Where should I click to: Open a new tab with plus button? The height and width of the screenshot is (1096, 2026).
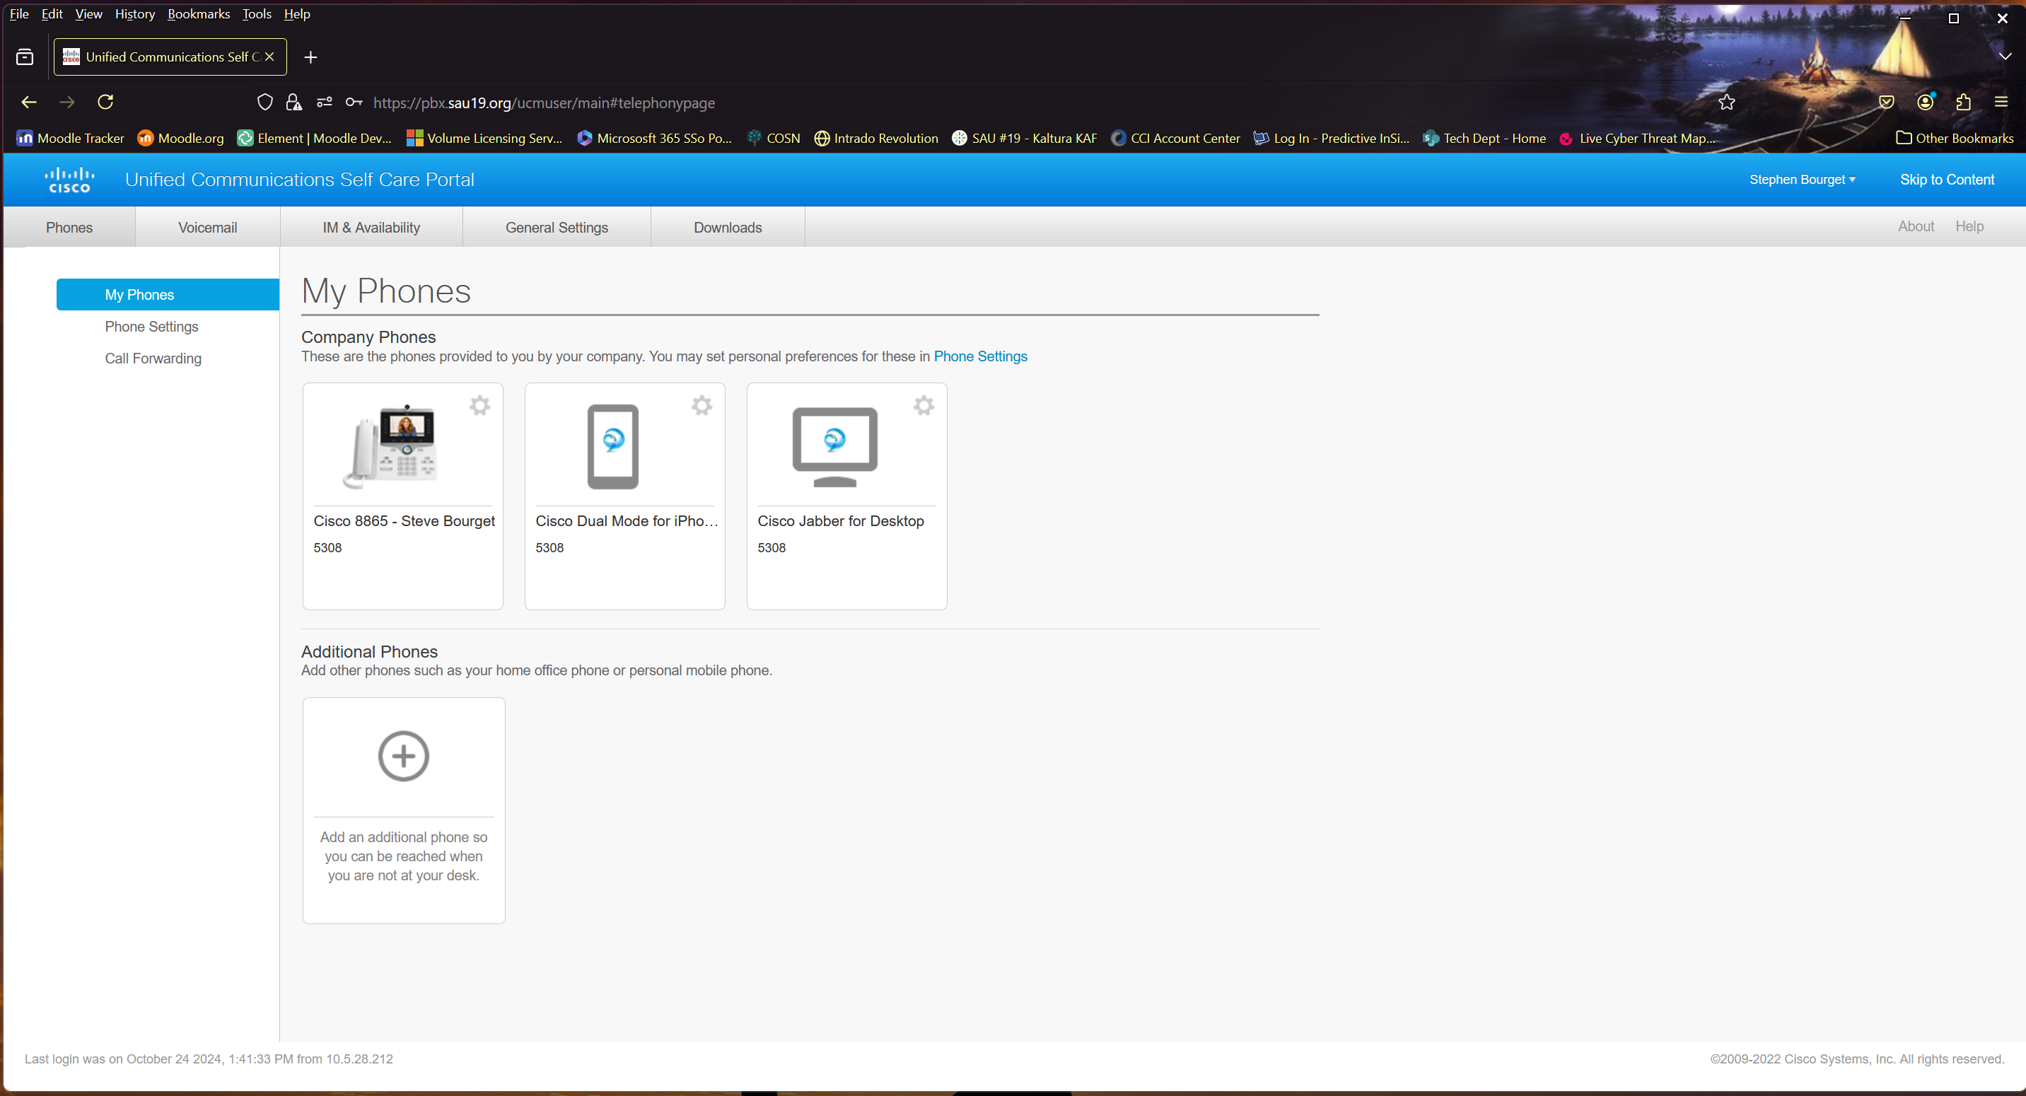click(x=310, y=57)
